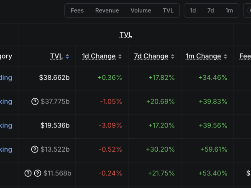Click the TVL group header above the columns
Viewport: 251px width, 188px height.
point(126,35)
